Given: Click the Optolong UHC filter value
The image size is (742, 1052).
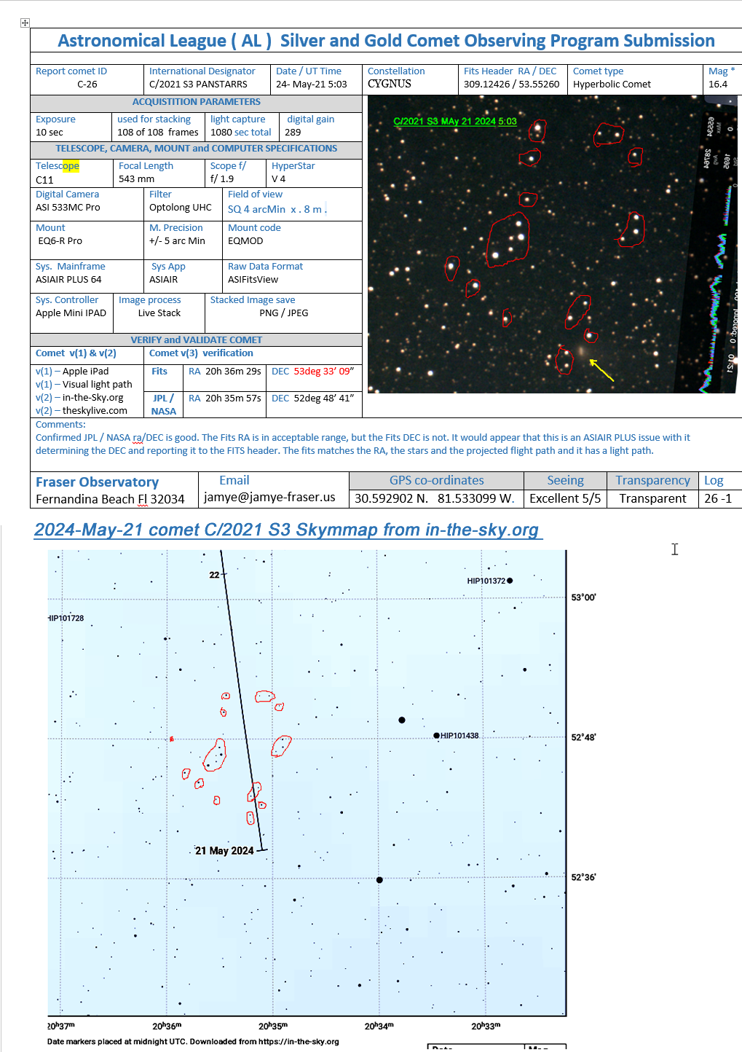Looking at the screenshot, I should tap(181, 208).
